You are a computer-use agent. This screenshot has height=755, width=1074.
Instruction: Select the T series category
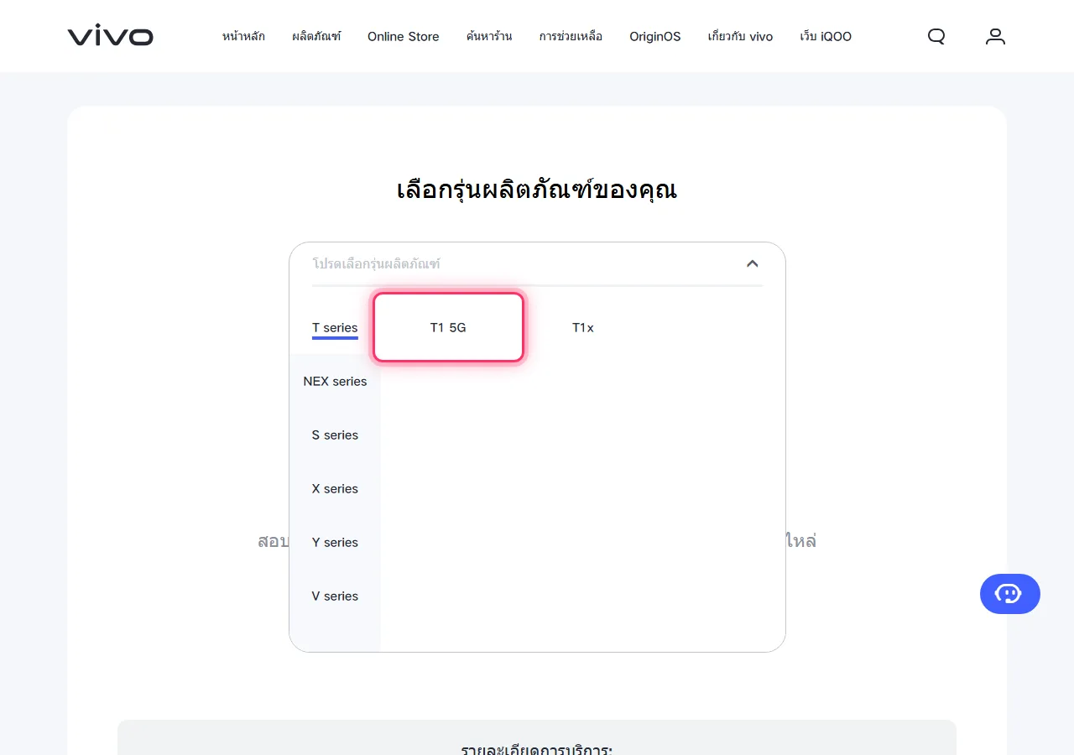[x=335, y=328]
